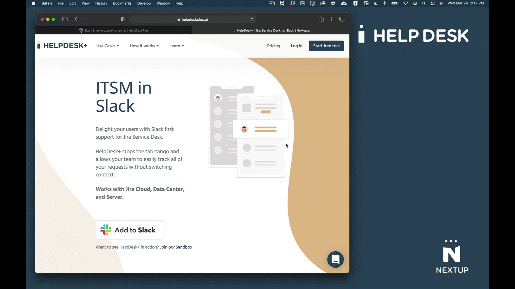Open the Safari menu

tap(47, 3)
